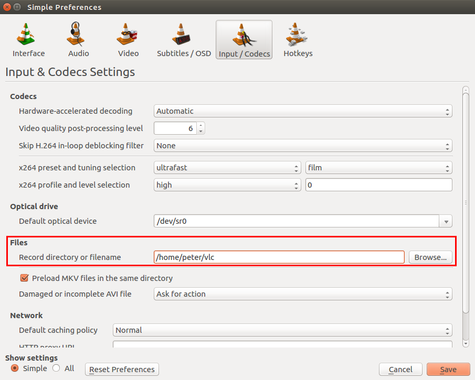Open the x264 profile high dropdown
This screenshot has width=475, height=380.
[x=227, y=185]
